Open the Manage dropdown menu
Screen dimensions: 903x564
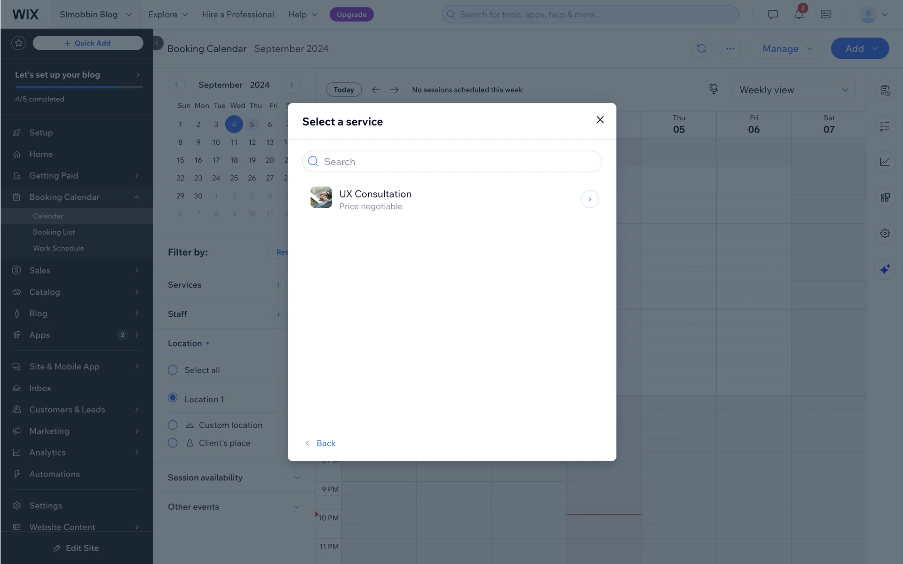pos(786,48)
